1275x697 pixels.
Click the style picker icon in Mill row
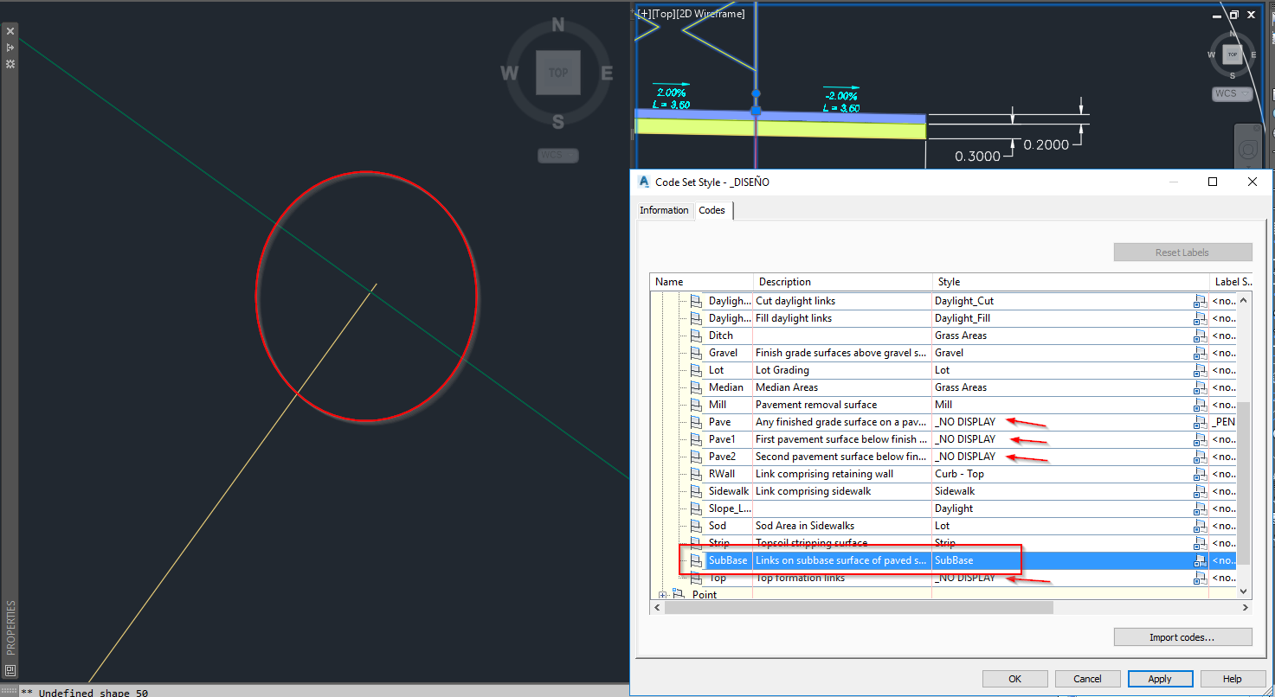(x=1200, y=405)
